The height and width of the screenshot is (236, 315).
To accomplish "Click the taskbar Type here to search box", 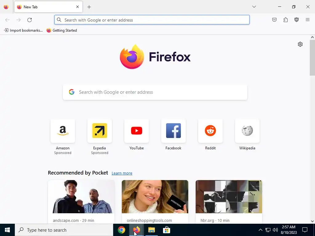I will (64, 230).
